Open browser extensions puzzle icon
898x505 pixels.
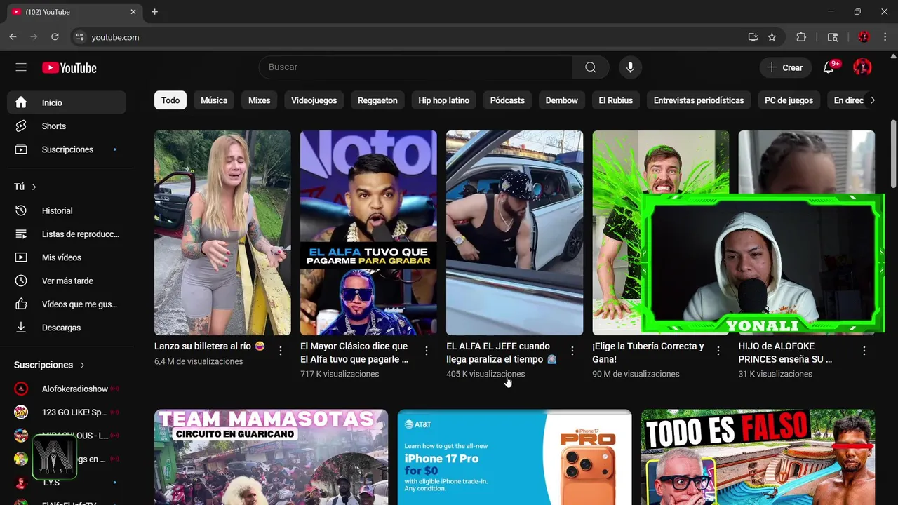[x=801, y=37]
